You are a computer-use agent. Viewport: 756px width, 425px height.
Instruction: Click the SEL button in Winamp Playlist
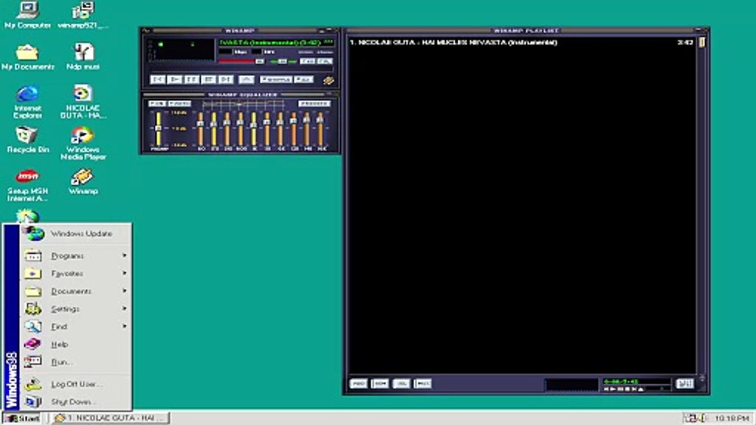401,384
